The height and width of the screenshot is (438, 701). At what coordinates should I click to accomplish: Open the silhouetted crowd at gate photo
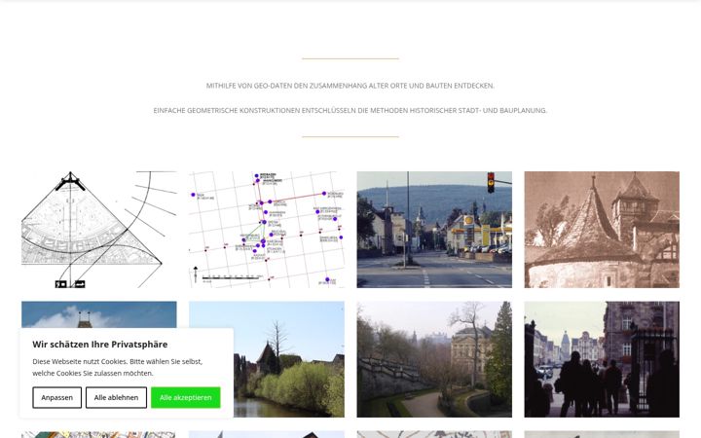pos(602,359)
